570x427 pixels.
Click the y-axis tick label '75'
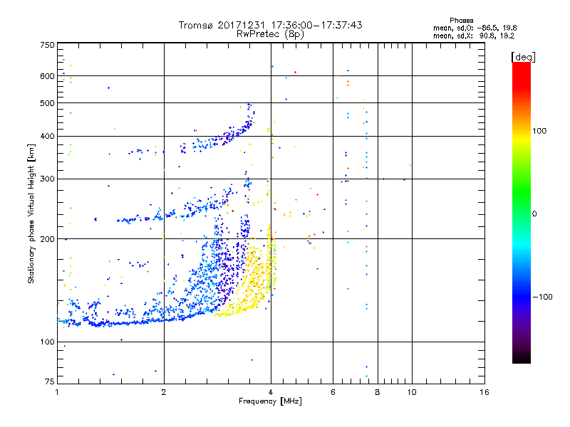click(x=50, y=381)
